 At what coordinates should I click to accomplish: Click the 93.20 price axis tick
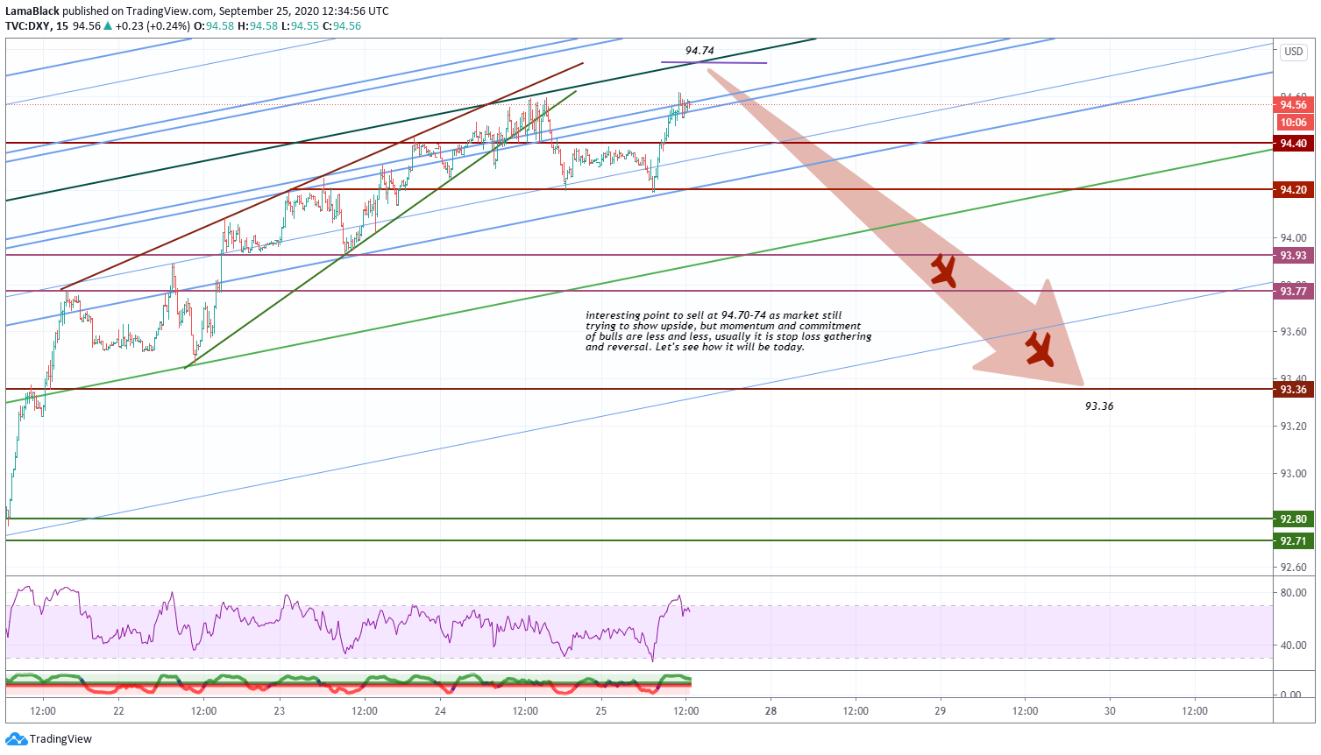tap(1293, 427)
